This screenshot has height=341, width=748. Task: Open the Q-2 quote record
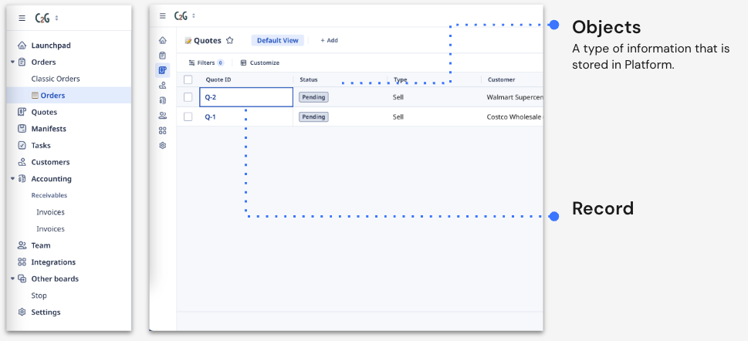211,97
